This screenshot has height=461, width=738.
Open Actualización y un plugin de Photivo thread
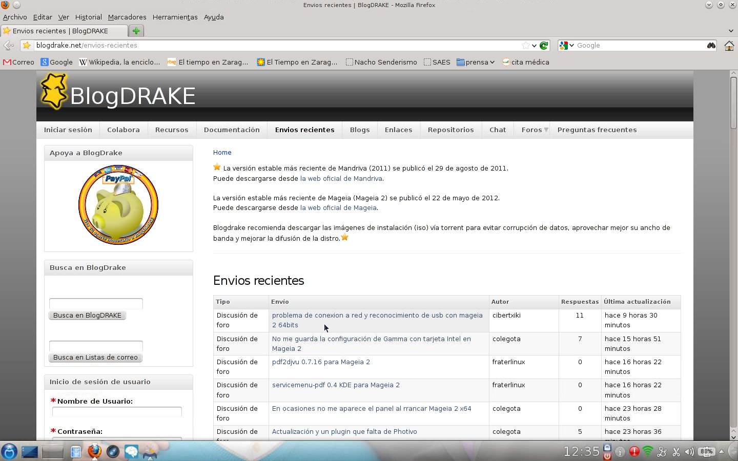point(344,431)
